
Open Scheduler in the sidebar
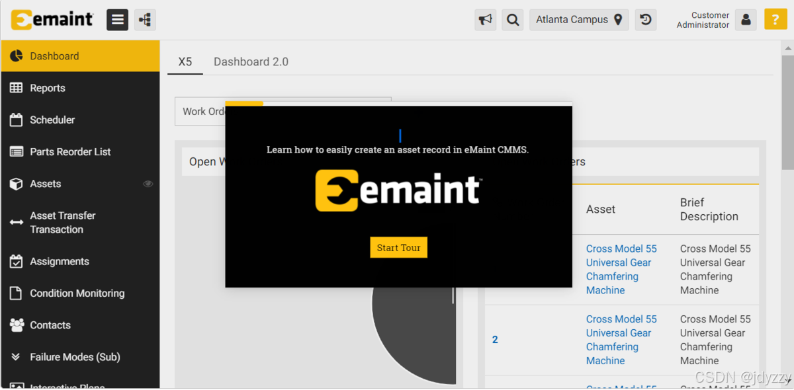[80, 120]
